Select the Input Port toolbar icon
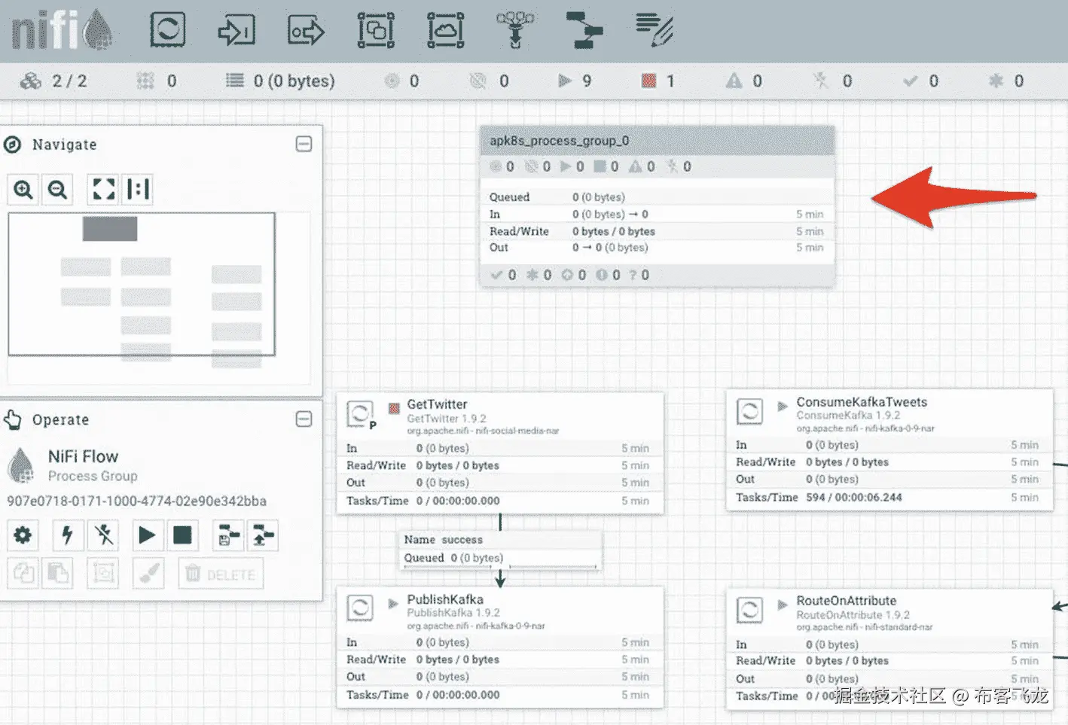Image resolution: width=1068 pixels, height=725 pixels. (236, 30)
